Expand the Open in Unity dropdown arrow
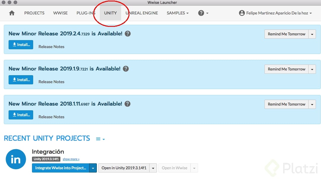 (153, 168)
